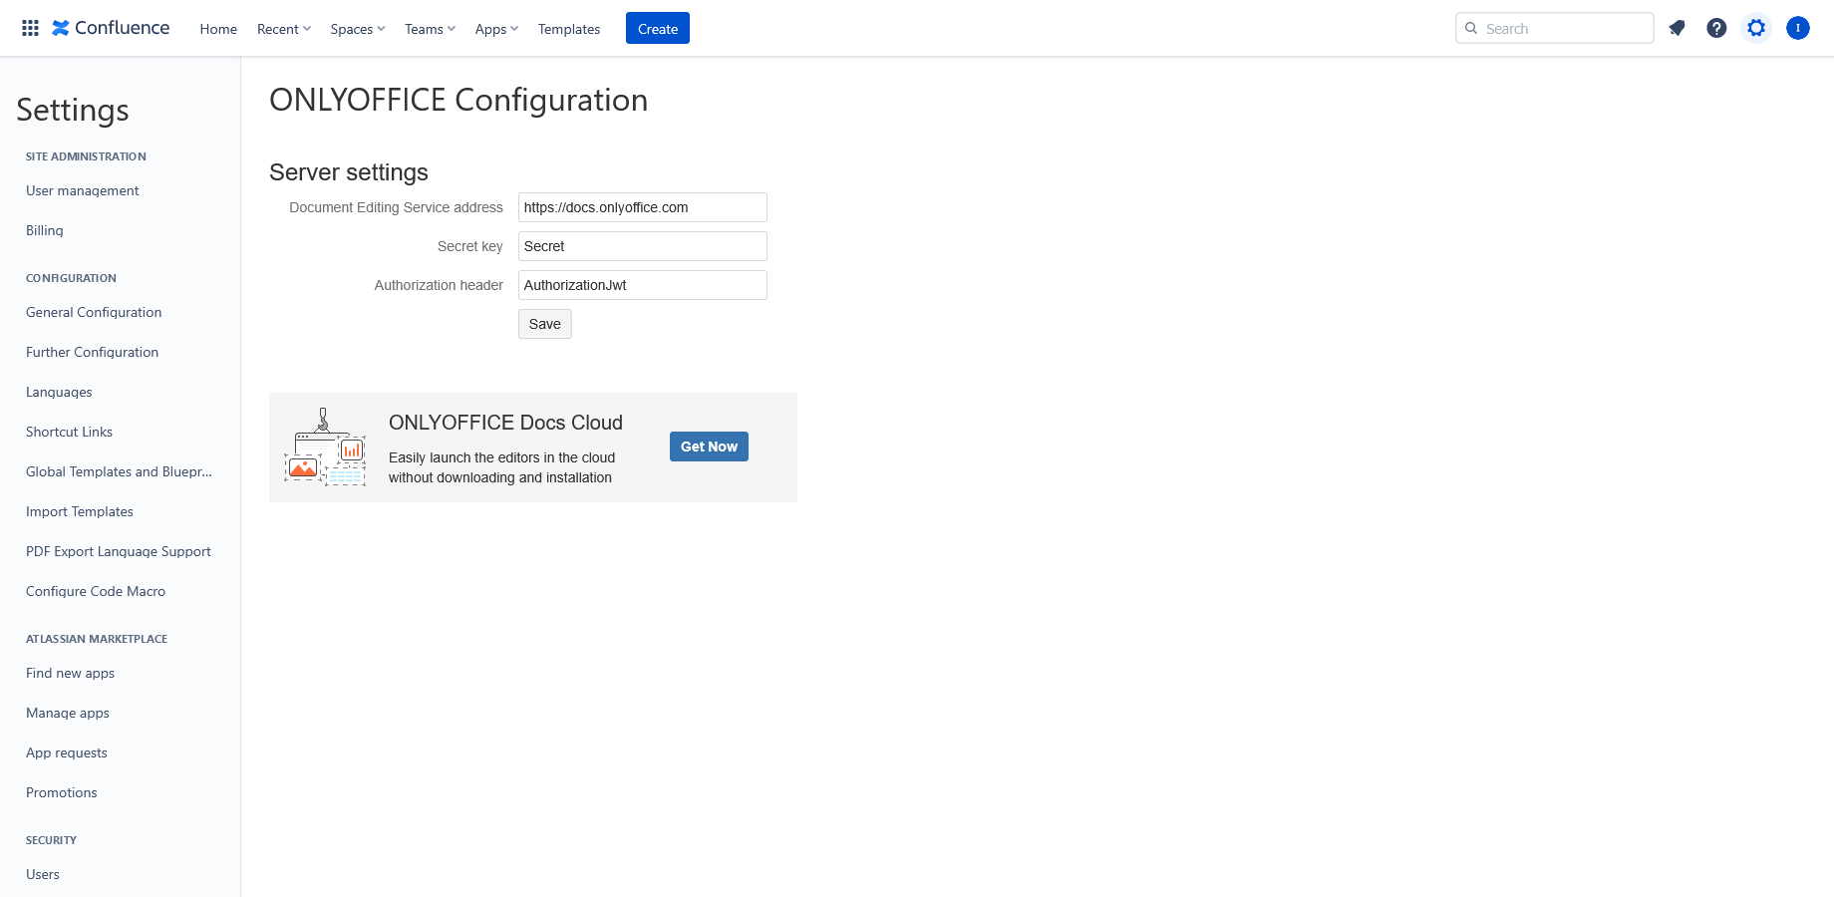This screenshot has width=1834, height=897.
Task: Open PDF Export Language Support
Action: click(x=119, y=551)
